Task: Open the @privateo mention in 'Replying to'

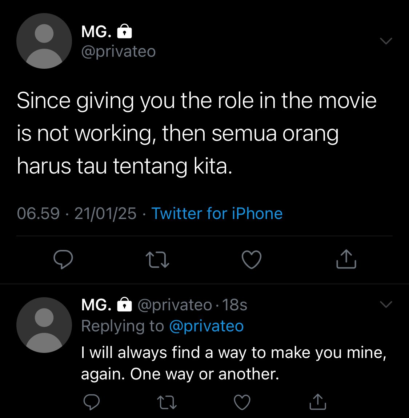Action: click(206, 326)
